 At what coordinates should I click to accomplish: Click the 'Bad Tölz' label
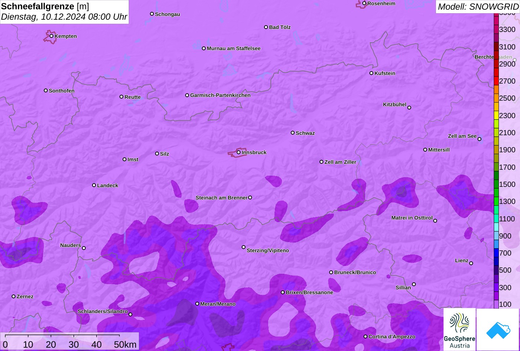(x=280, y=27)
